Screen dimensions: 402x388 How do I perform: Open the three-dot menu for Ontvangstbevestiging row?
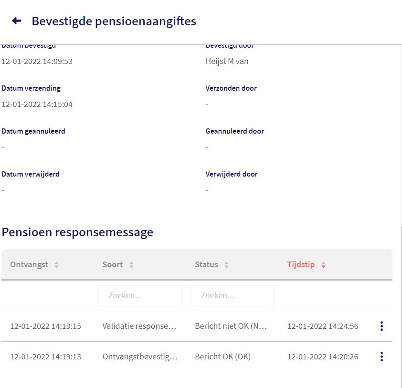(x=381, y=357)
